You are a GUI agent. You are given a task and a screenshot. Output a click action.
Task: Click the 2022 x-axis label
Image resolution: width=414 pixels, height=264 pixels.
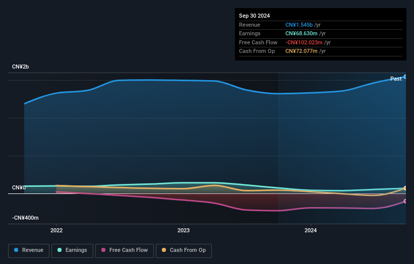pyautogui.click(x=56, y=231)
